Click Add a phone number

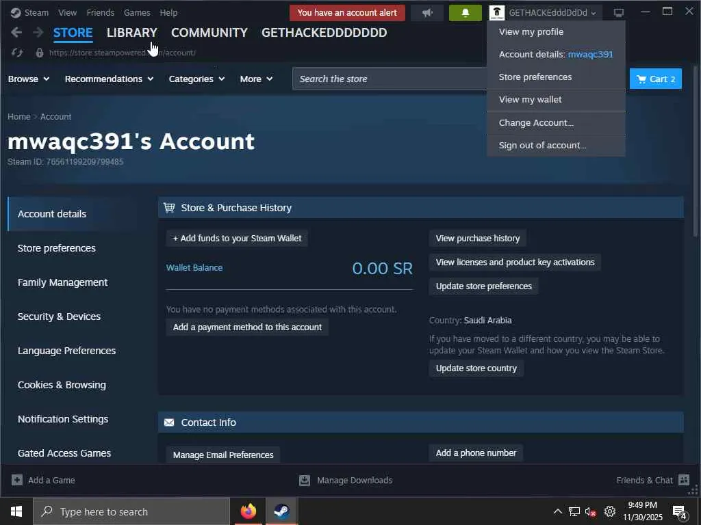[x=476, y=453]
